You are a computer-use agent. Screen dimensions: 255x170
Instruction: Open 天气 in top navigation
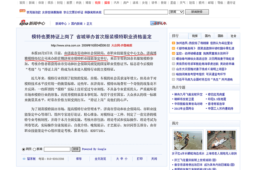click(182, 3)
